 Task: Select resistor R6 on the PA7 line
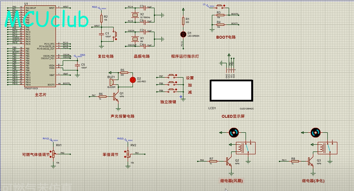coord(102,97)
